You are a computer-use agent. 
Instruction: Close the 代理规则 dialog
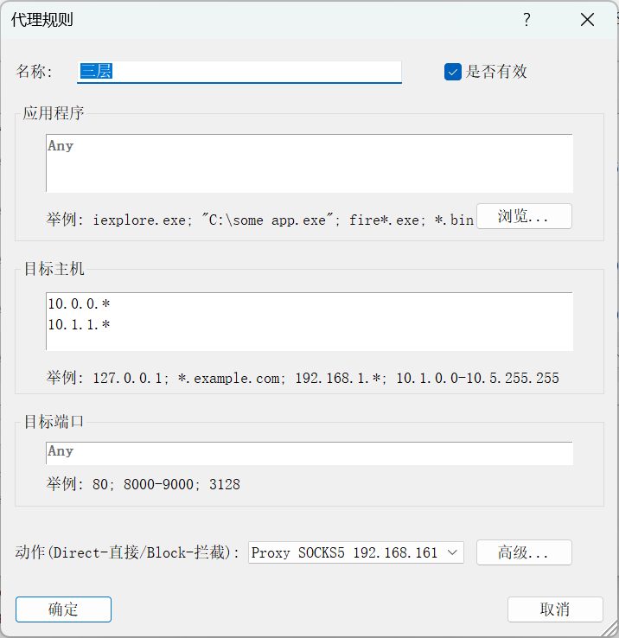pos(587,20)
